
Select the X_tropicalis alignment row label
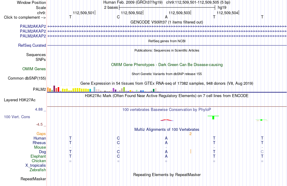tap(36, 166)
